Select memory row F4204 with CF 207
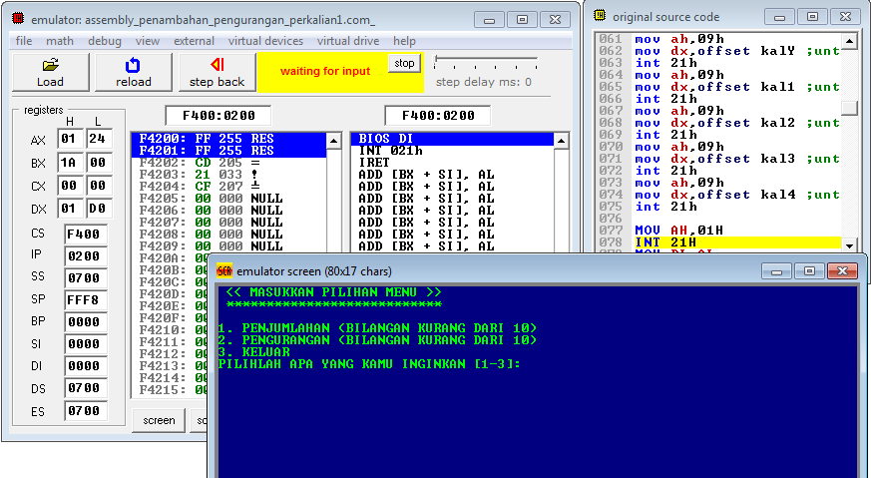Image resolution: width=871 pixels, height=478 pixels. click(228, 187)
